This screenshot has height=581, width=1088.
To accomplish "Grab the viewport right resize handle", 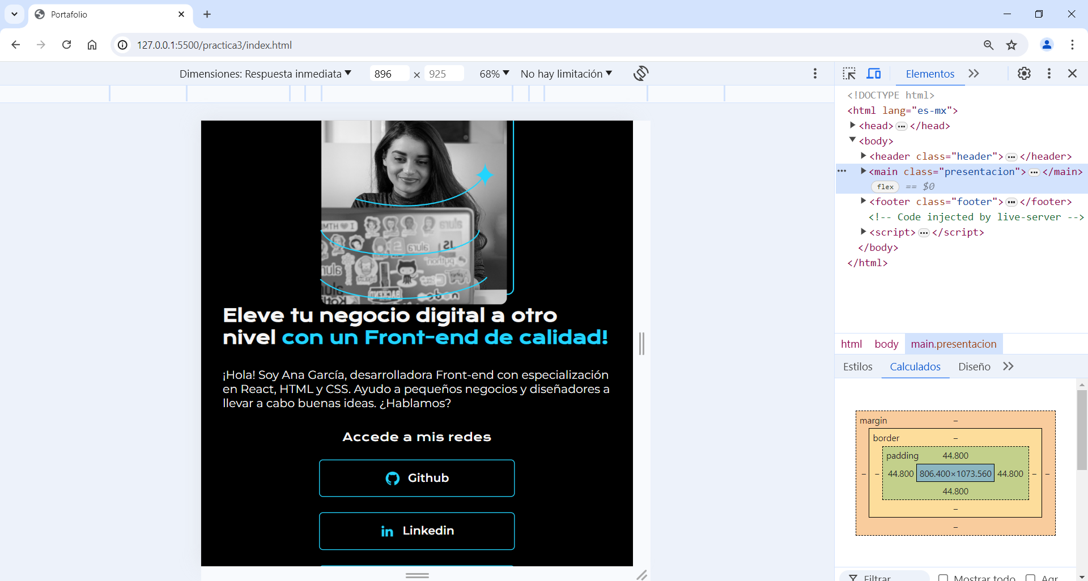I will (641, 343).
